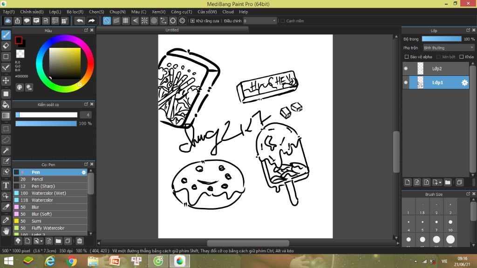Select the Select Pen tool
The height and width of the screenshot is (268, 477).
pyautogui.click(x=6, y=161)
